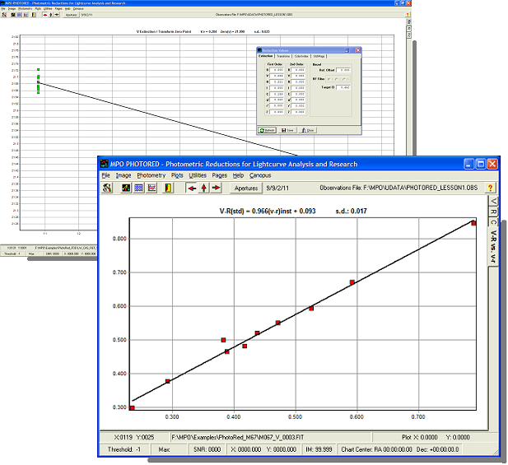The width and height of the screenshot is (508, 465).
Task: Click the Target CI input field in dialog
Action: pyautogui.click(x=343, y=87)
